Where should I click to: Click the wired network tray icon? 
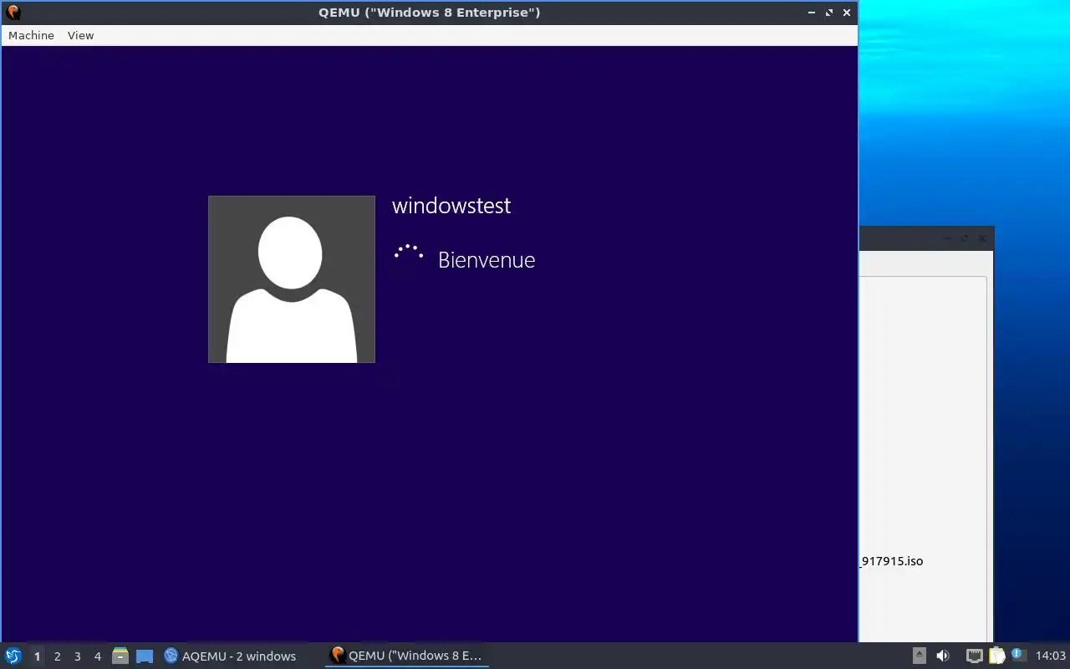point(974,656)
